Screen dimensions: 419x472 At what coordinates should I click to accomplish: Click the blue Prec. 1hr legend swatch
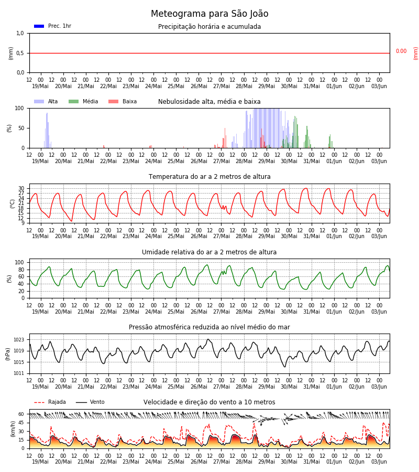click(x=39, y=26)
